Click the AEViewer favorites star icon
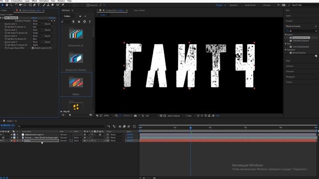Viewport: 319px width, 179px height. click(79, 22)
